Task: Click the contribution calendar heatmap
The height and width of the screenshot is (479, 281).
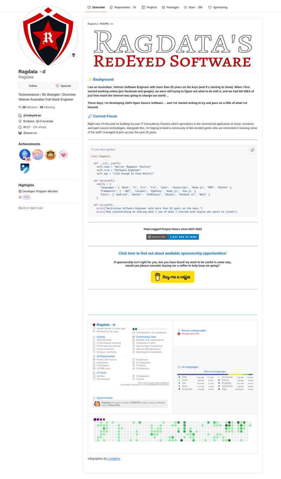Action: pyautogui.click(x=172, y=430)
